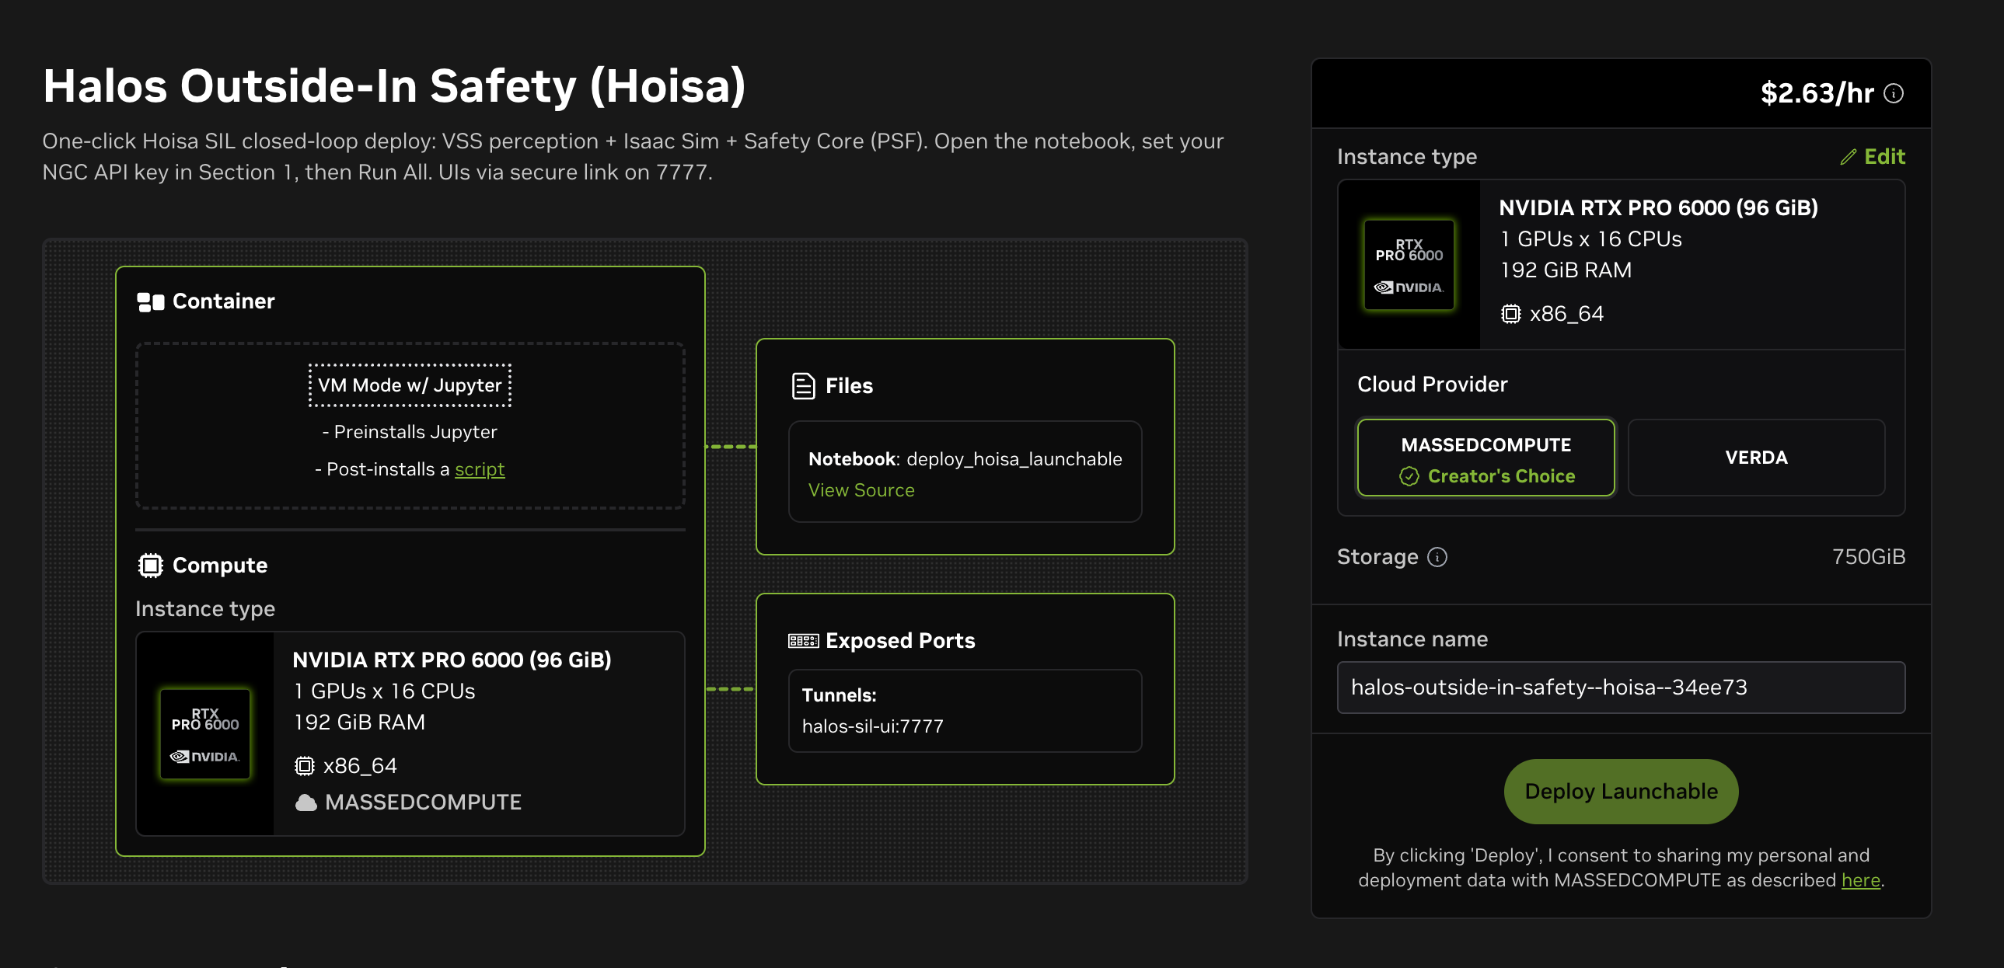Open View Source for the notebook
2004x968 pixels.
coord(861,491)
